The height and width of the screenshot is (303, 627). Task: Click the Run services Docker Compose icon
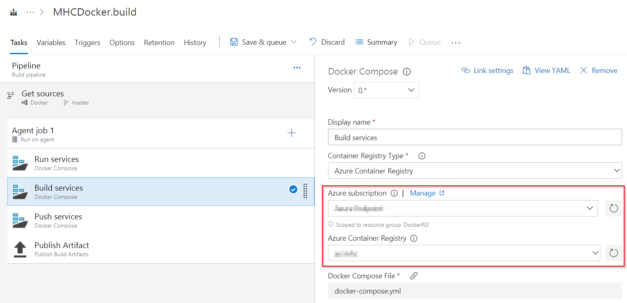[x=20, y=163]
